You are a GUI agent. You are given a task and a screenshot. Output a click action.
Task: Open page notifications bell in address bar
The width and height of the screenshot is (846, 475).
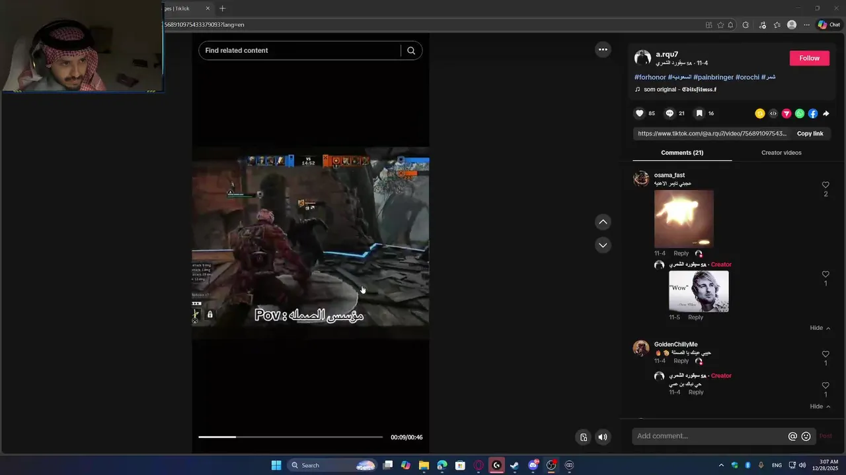pyautogui.click(x=730, y=25)
